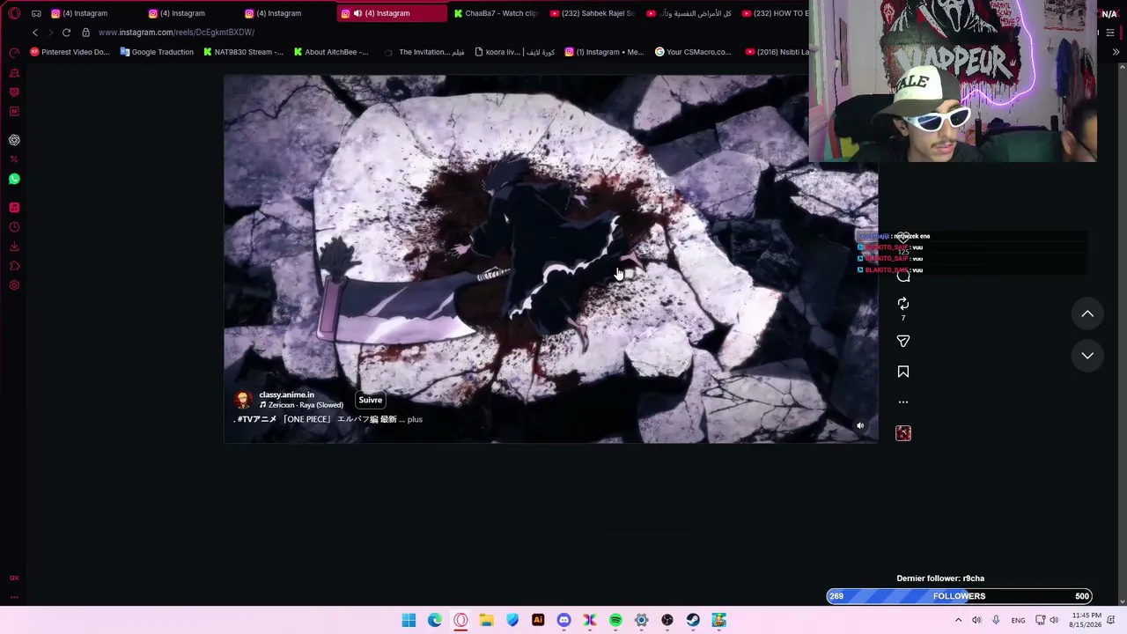Viewport: 1127px width, 634px height.
Task: Open the koora live bookmark
Action: (514, 52)
